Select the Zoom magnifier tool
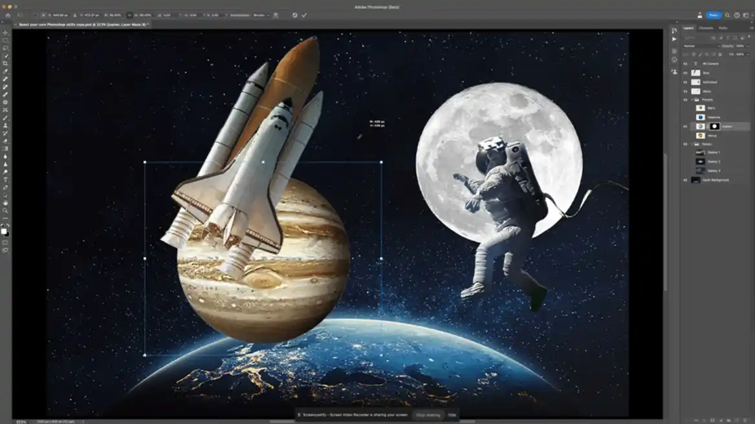This screenshot has height=424, width=755. point(5,211)
